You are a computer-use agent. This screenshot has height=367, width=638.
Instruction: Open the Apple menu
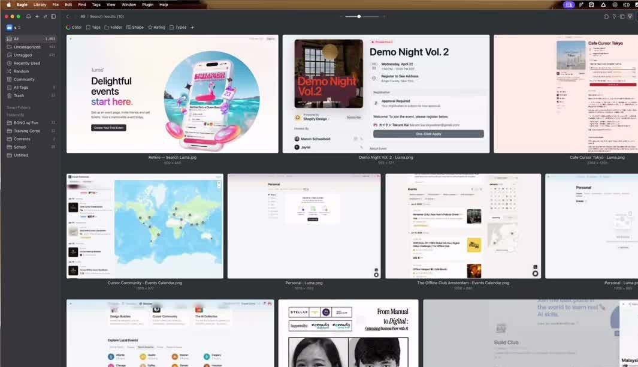click(x=8, y=4)
